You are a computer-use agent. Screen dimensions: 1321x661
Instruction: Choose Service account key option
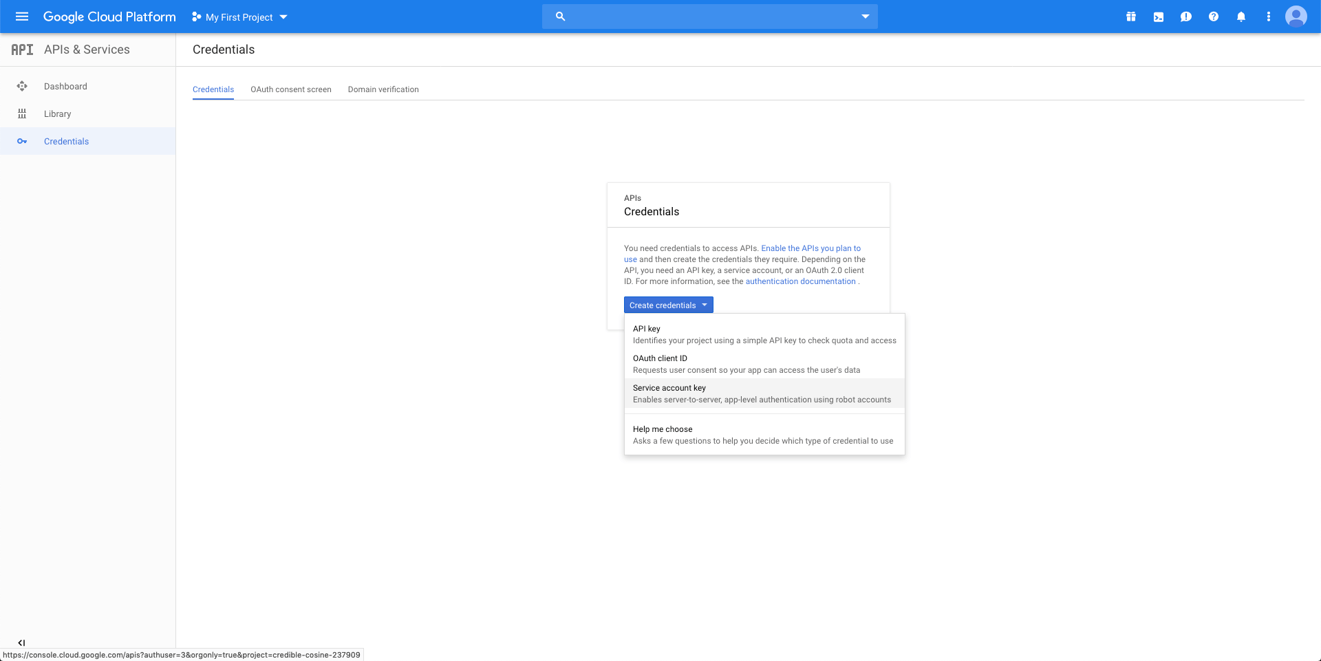tap(764, 393)
